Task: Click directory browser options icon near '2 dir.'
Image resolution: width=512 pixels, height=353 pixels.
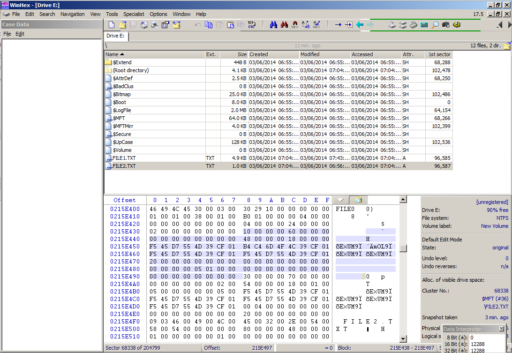Action: (x=506, y=46)
